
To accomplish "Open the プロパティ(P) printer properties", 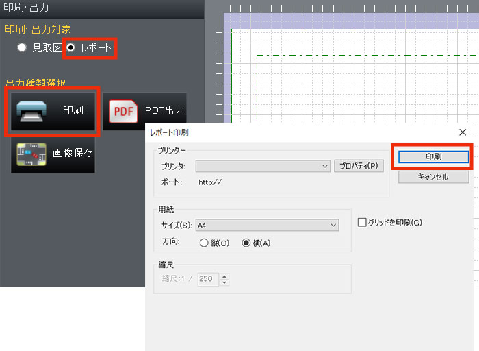I will point(359,166).
